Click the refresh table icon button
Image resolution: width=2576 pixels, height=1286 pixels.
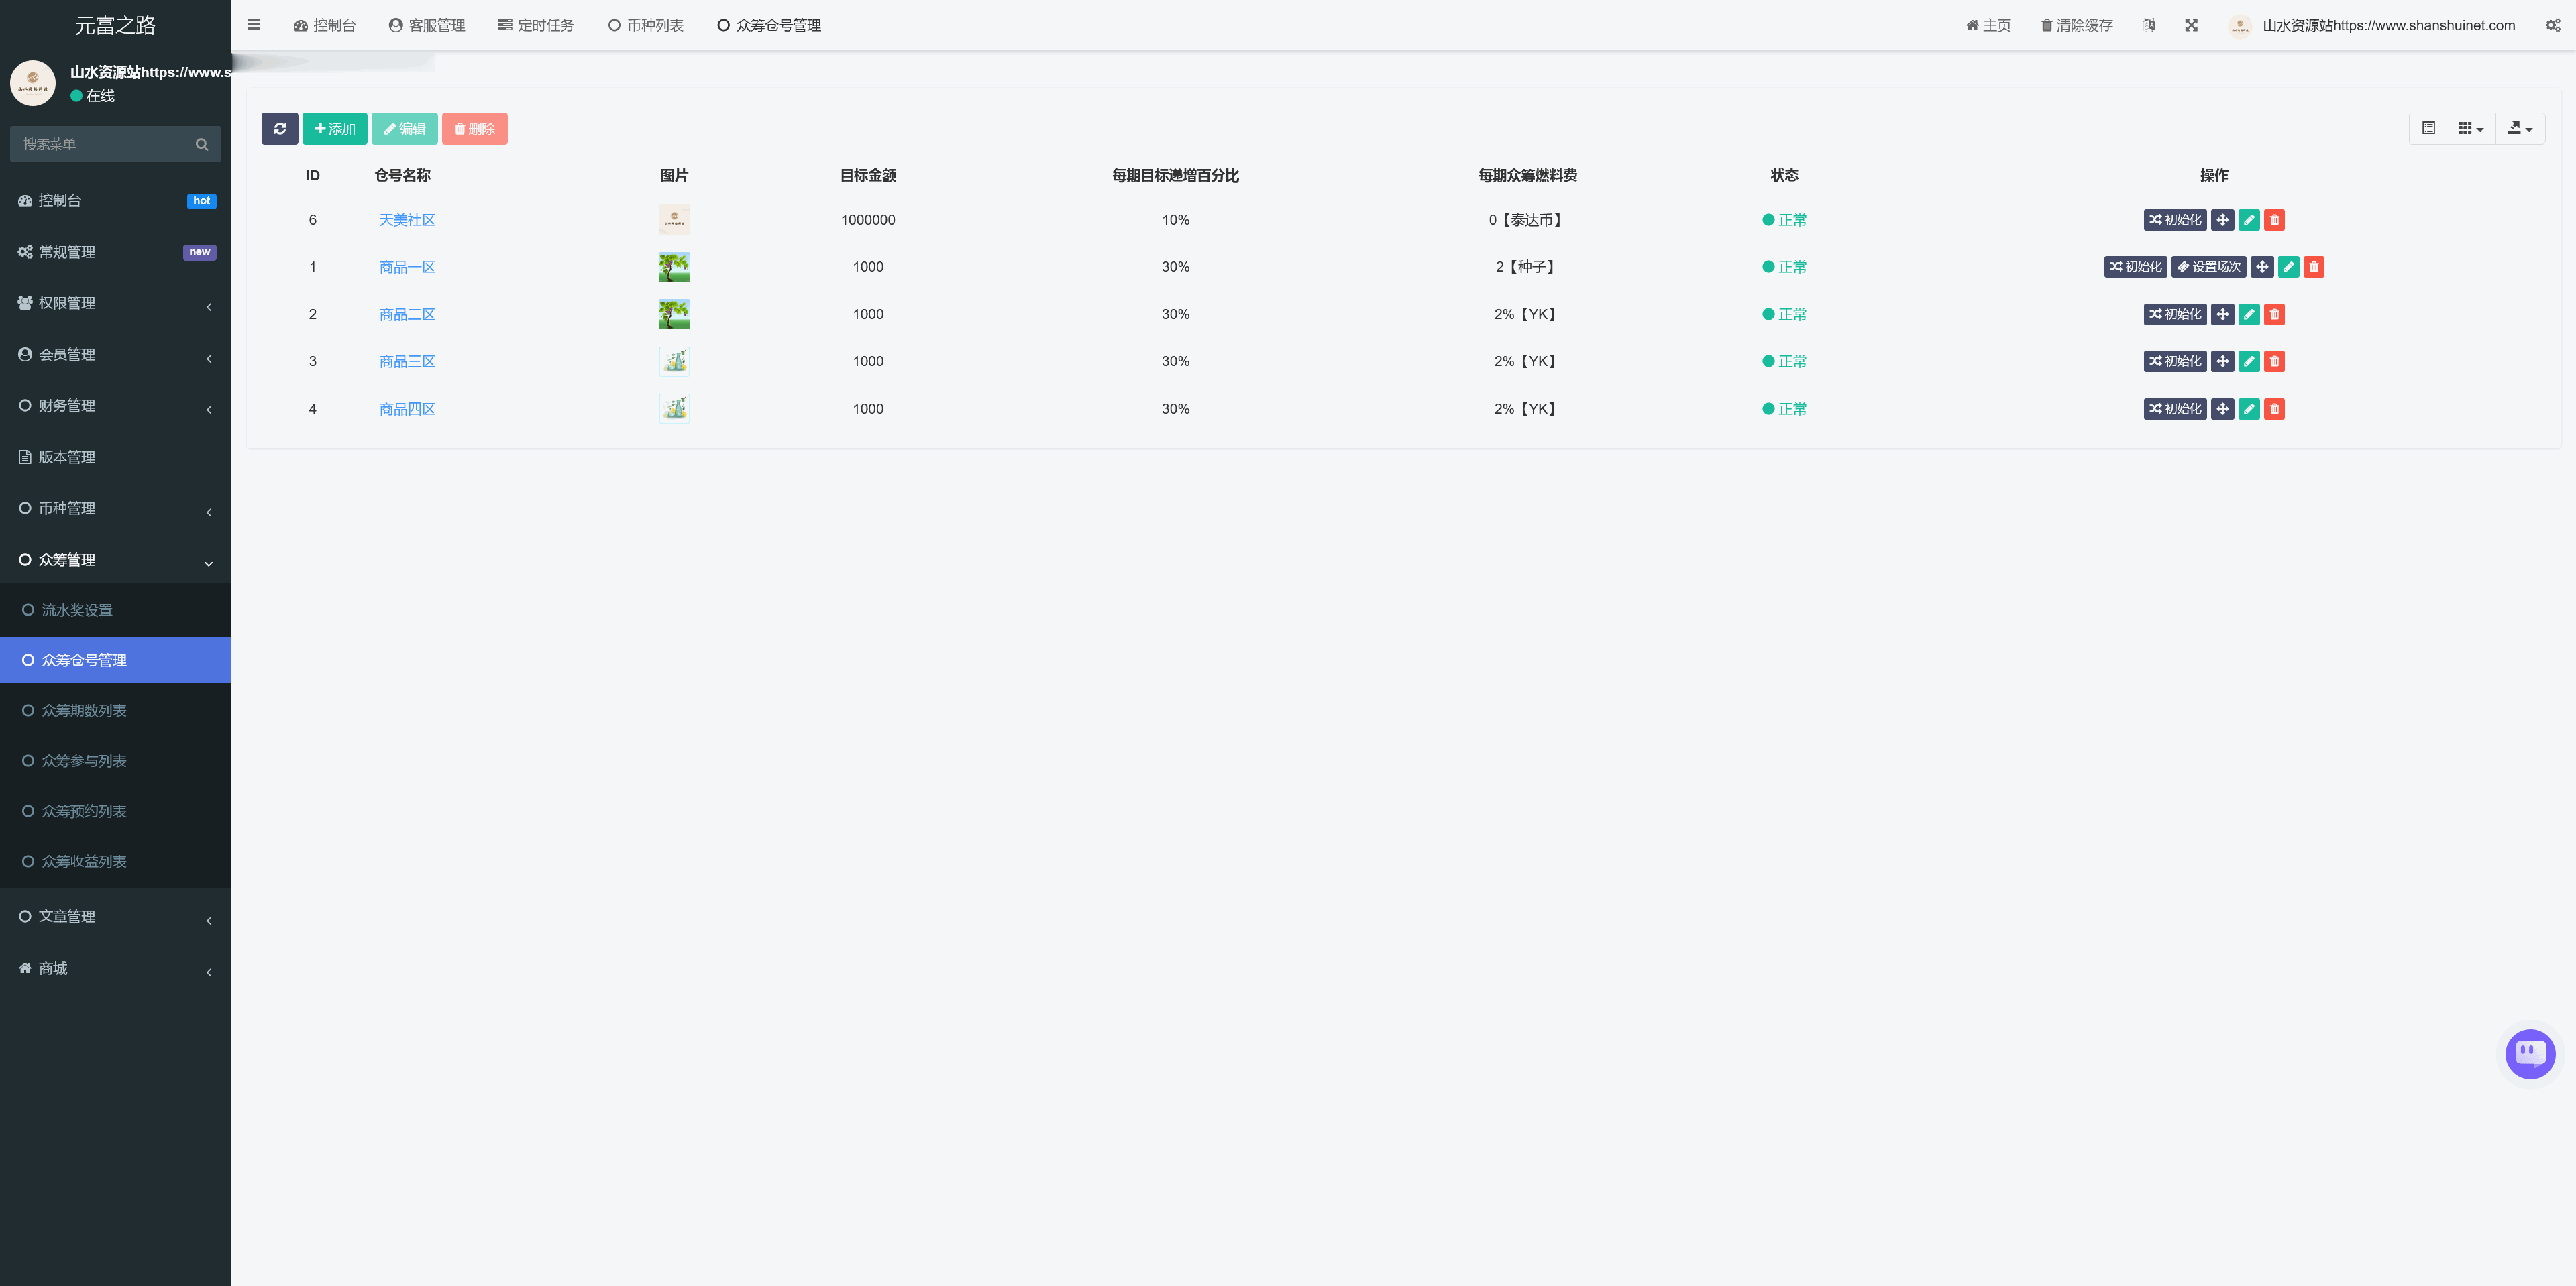pyautogui.click(x=279, y=129)
